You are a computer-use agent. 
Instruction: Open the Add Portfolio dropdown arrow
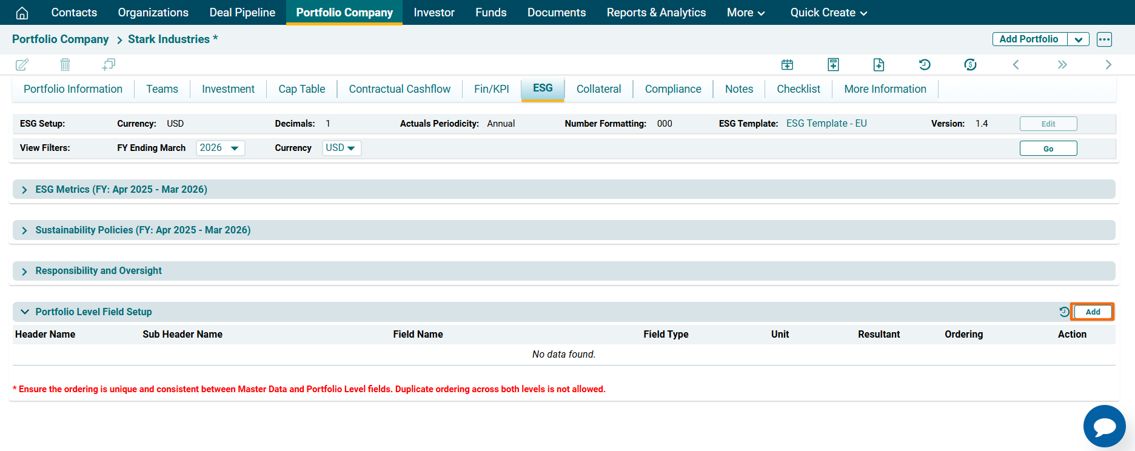click(x=1078, y=39)
